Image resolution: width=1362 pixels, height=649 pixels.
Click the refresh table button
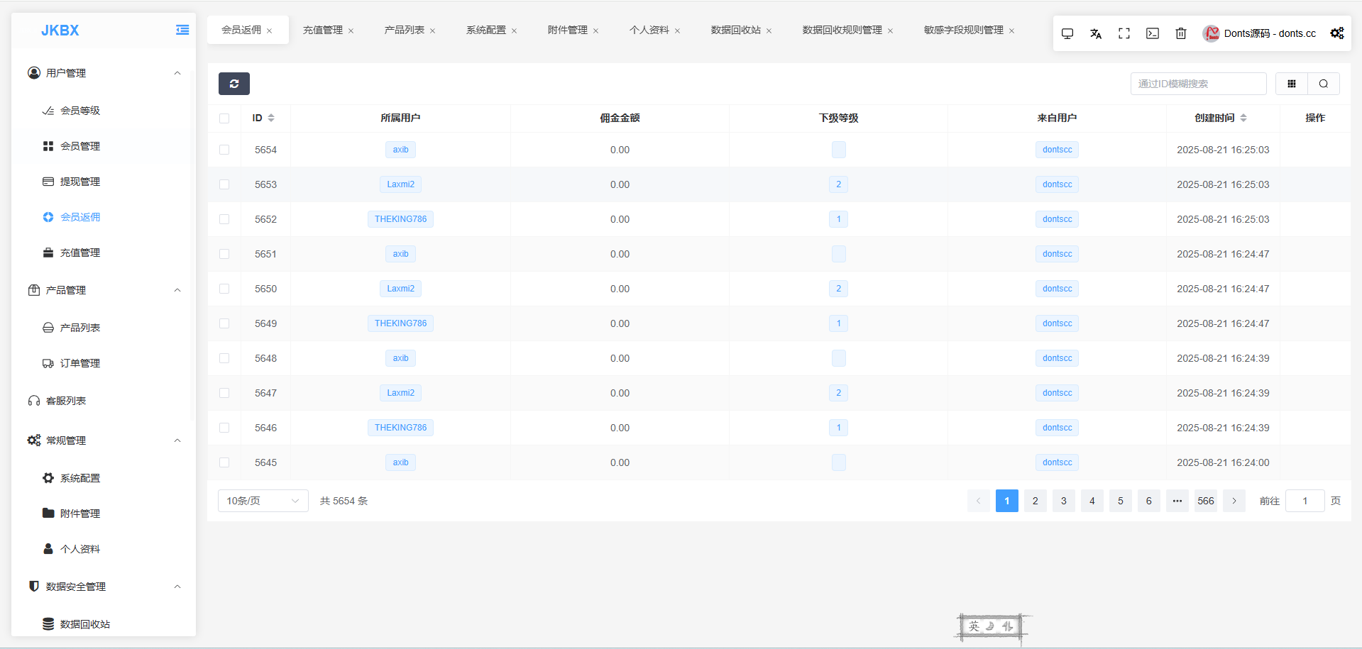[234, 84]
